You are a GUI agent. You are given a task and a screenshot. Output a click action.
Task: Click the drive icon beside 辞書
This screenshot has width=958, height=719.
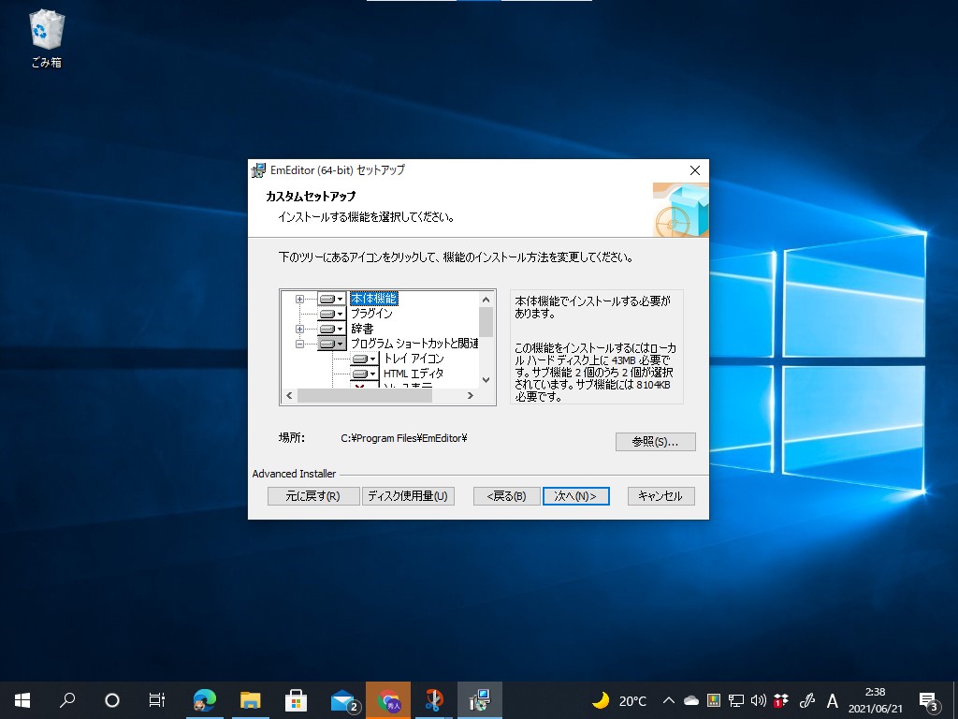coord(327,329)
